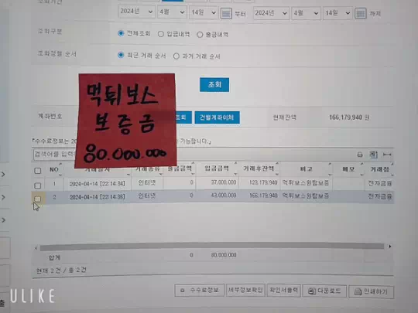The image size is (418, 313).
Task: Click the print icon in the table toolbar
Action: tap(360, 155)
